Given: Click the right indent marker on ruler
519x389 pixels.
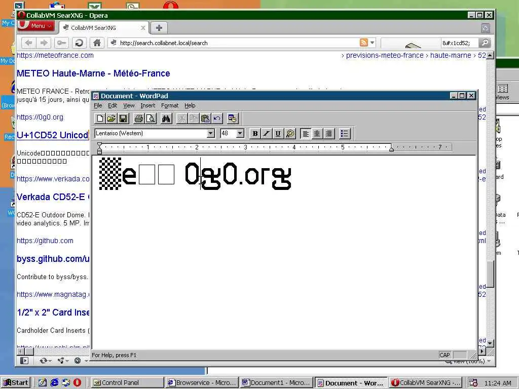Looking at the screenshot, I should pos(392,149).
